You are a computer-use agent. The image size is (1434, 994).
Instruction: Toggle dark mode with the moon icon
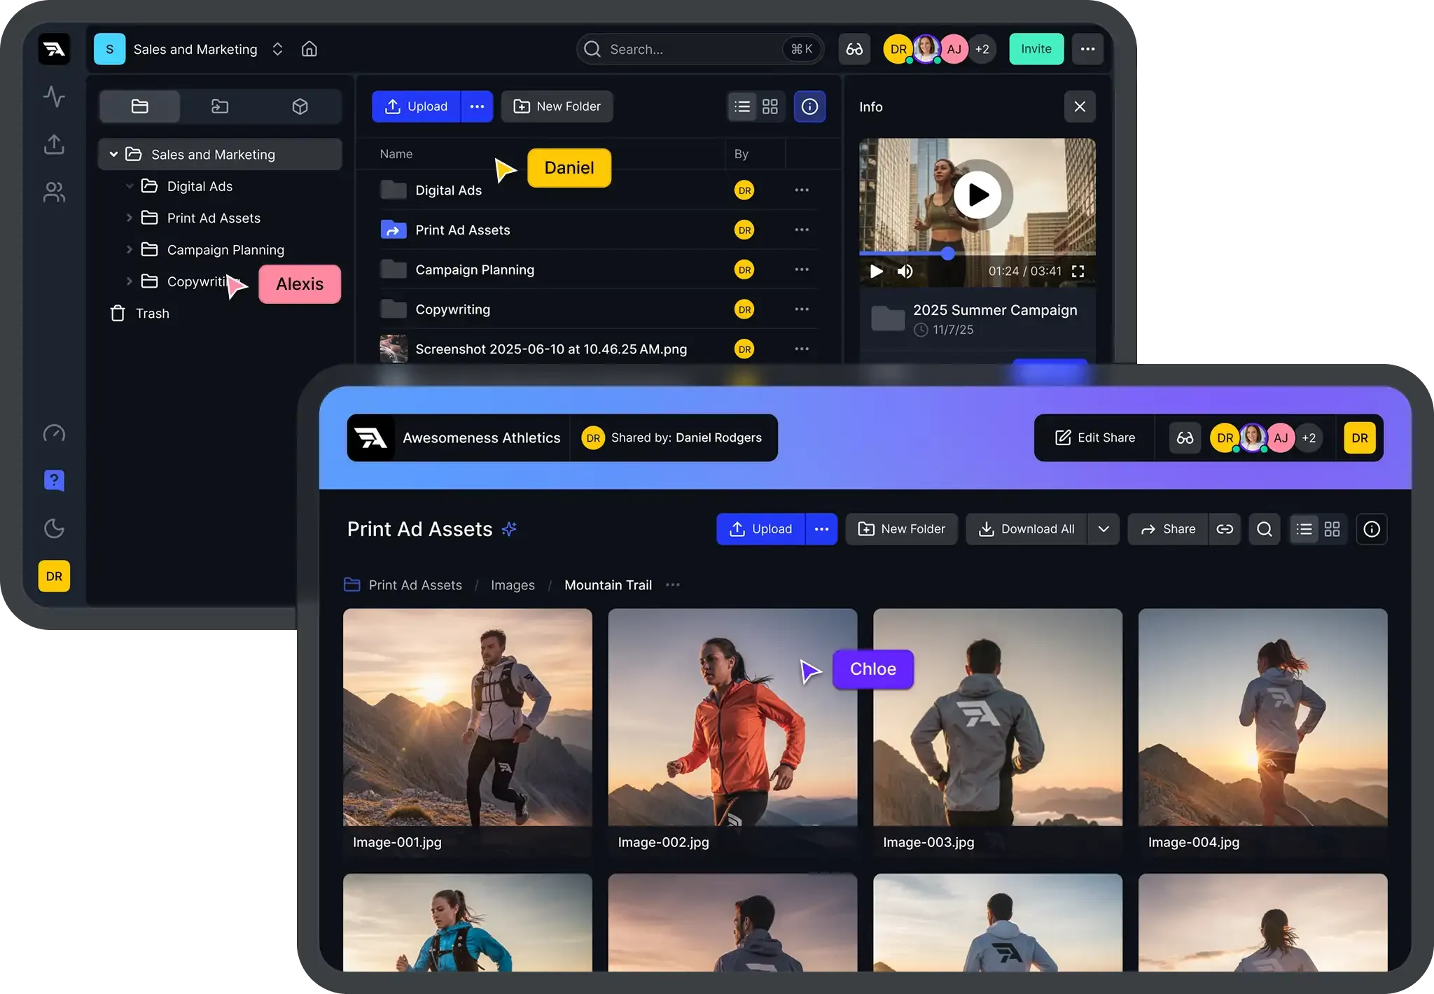coord(54,529)
